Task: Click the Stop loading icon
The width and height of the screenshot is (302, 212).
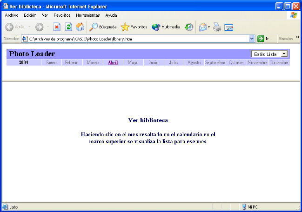Action: (57, 27)
